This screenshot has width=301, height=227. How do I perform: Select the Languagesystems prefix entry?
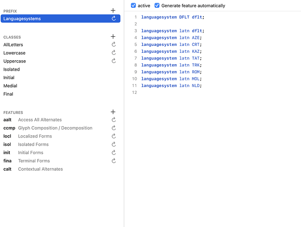pos(61,18)
